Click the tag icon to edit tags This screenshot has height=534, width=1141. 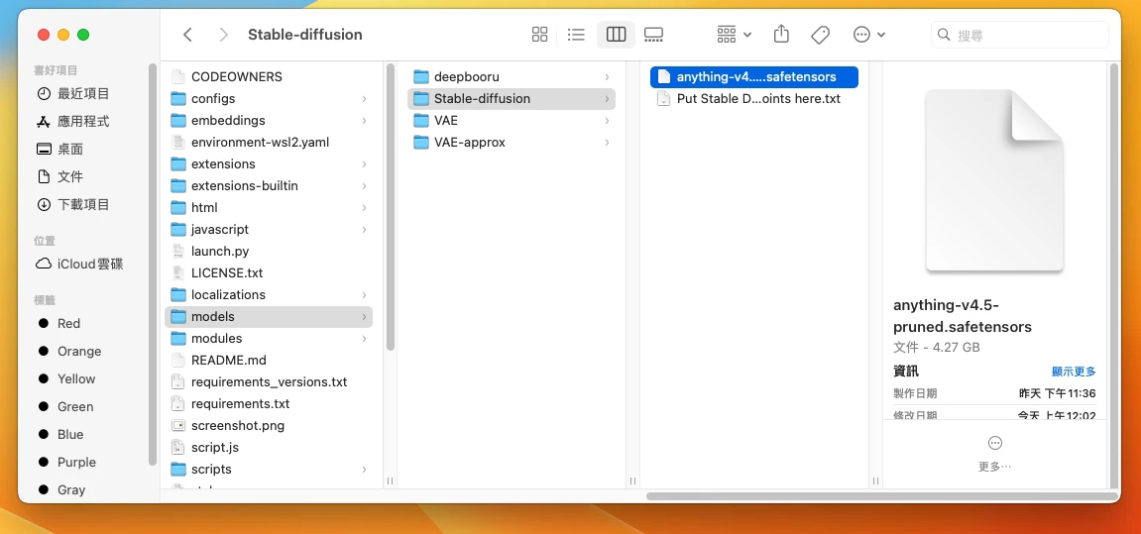pos(820,35)
